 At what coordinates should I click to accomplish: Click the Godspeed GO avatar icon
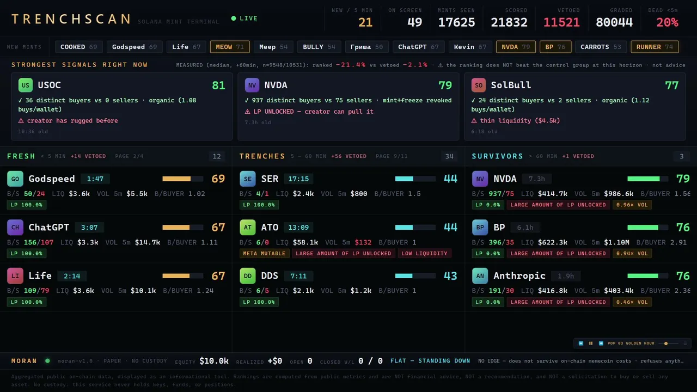pos(15,179)
